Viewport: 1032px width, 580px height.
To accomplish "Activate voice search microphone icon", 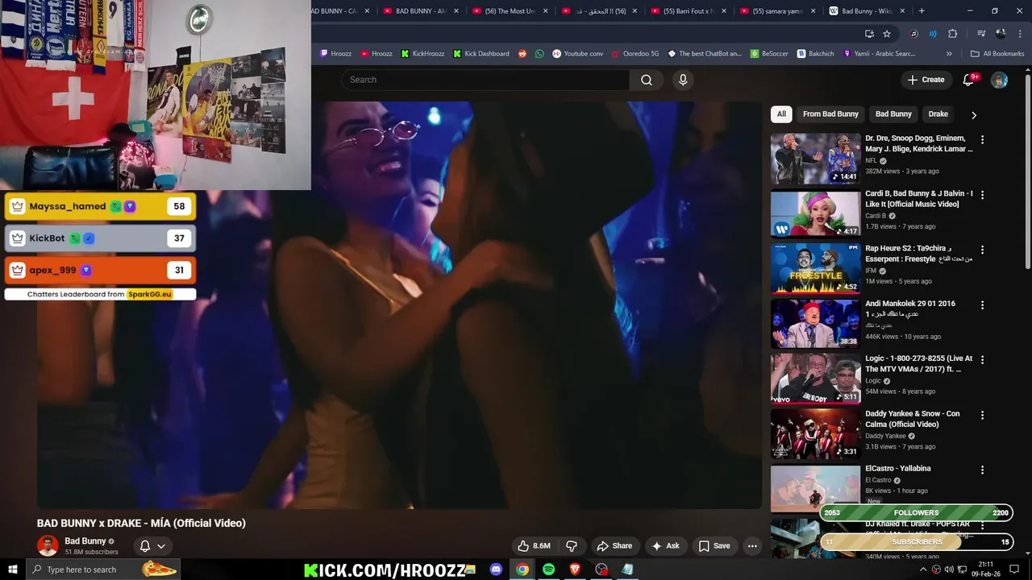I will (683, 80).
